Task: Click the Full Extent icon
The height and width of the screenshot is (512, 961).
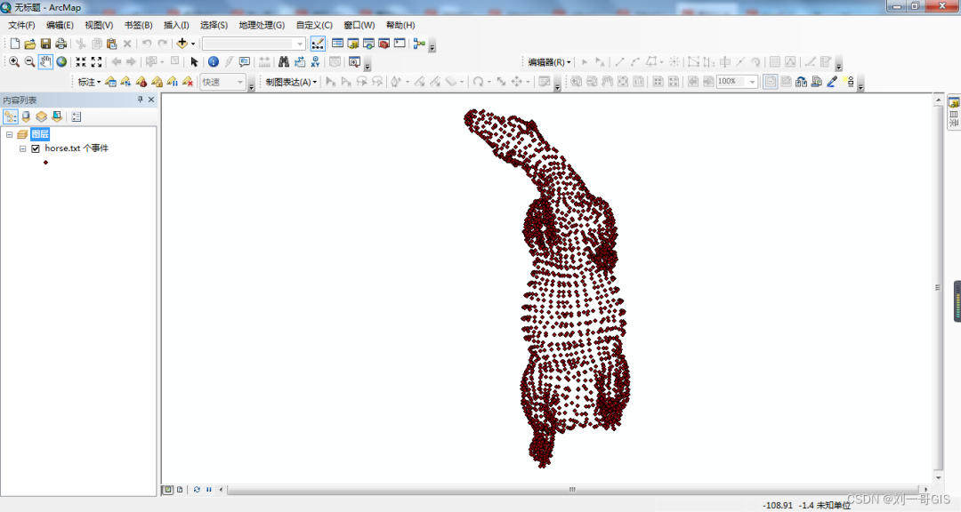Action: point(61,61)
